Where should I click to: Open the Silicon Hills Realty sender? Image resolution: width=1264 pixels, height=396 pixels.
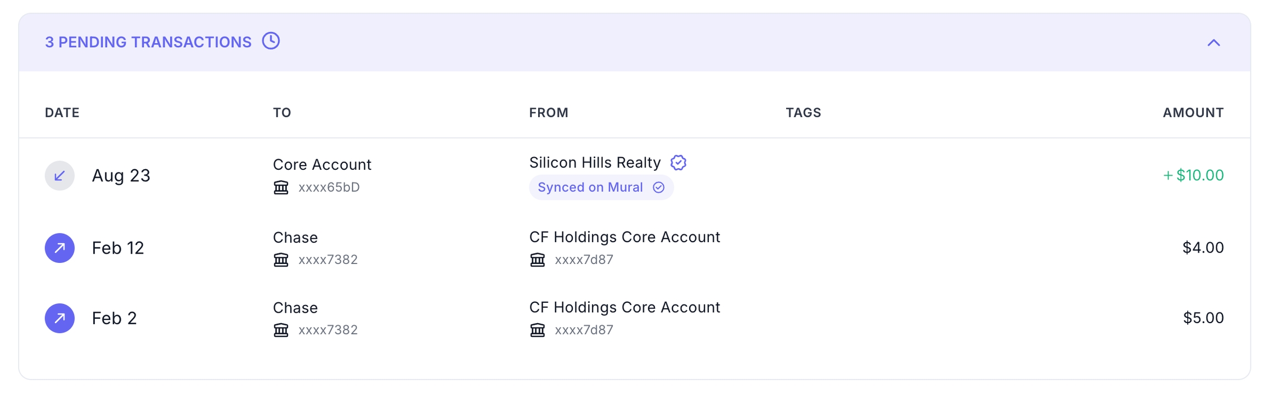click(x=595, y=163)
